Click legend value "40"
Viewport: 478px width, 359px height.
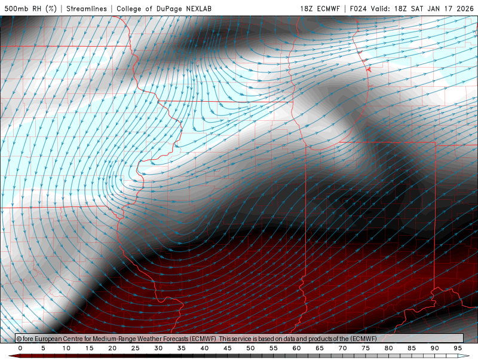[x=204, y=348]
